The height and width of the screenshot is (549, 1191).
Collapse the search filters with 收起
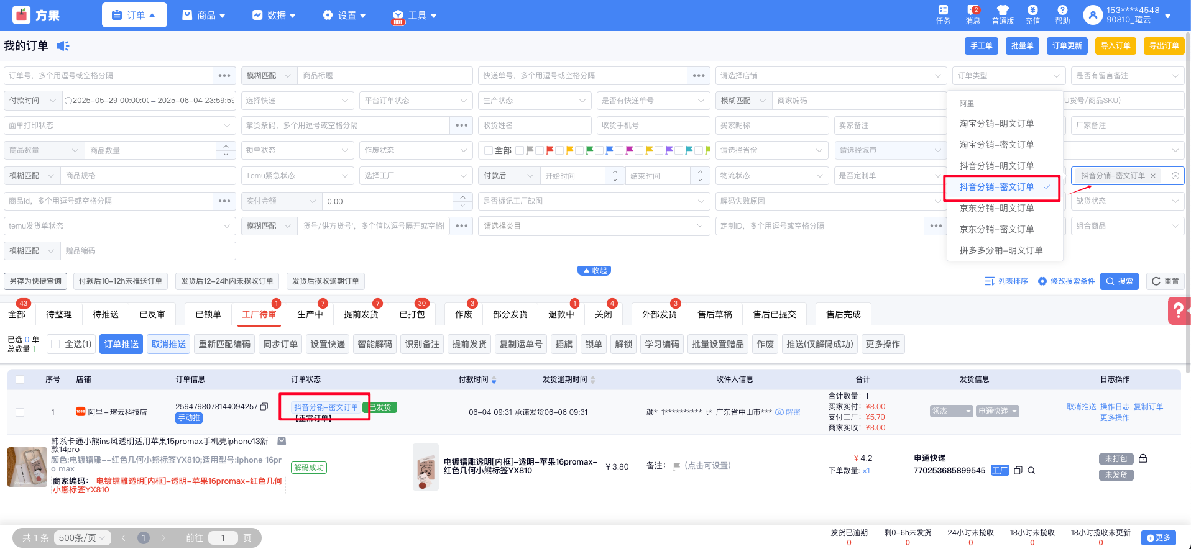coord(595,271)
